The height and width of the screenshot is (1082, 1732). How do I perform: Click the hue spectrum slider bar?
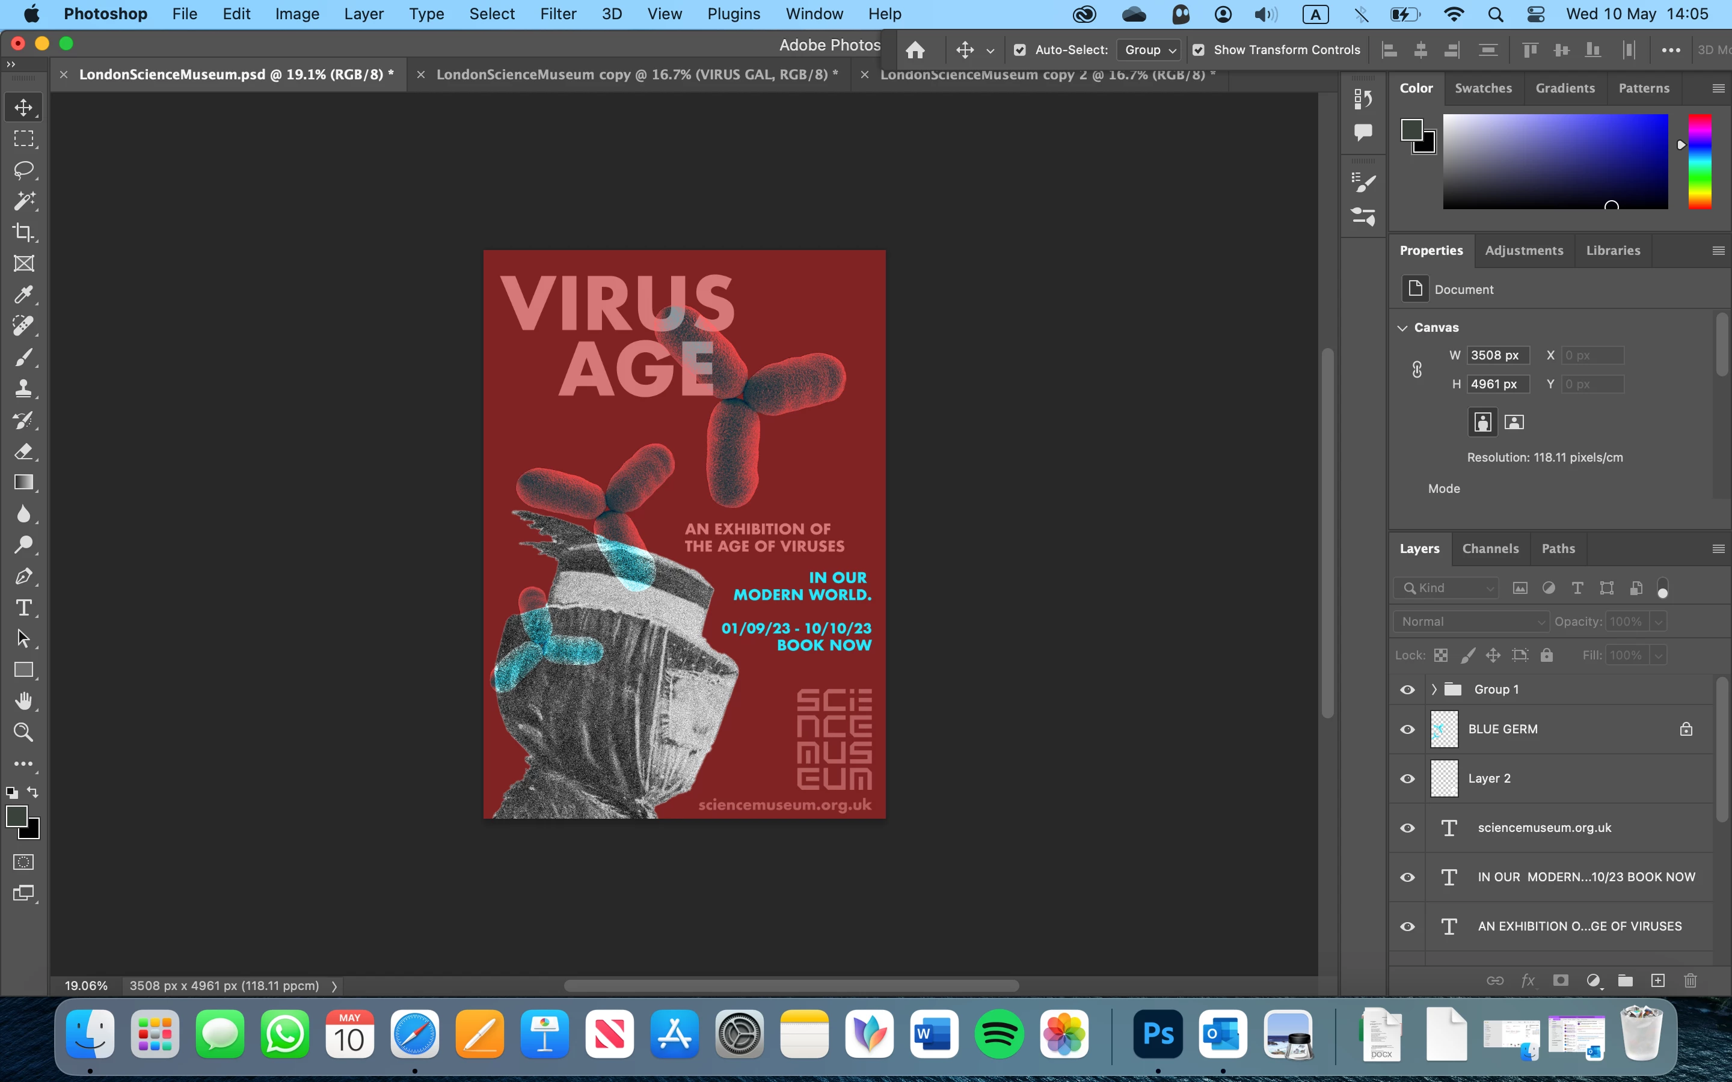(x=1700, y=162)
